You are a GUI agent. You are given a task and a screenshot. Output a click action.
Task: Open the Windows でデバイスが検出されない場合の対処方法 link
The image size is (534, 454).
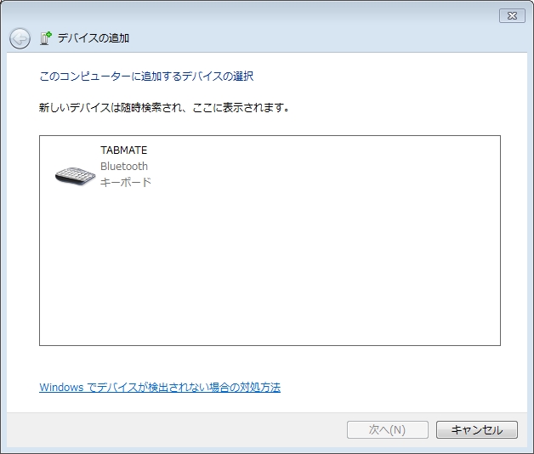coord(160,388)
